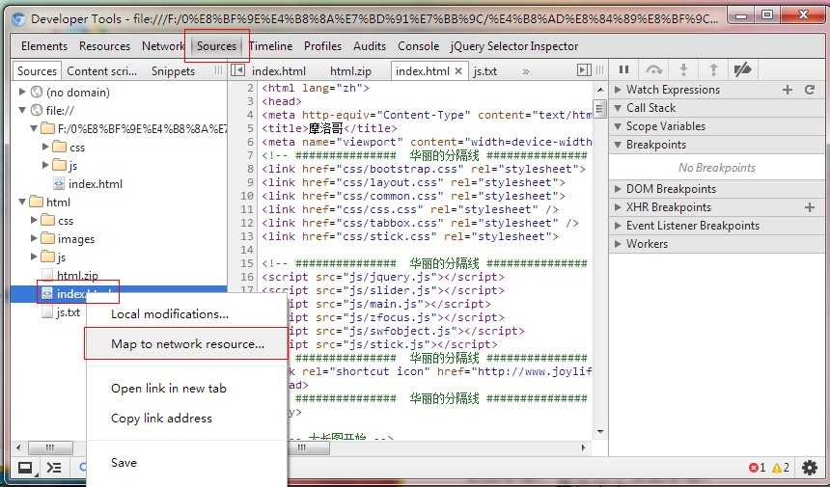Screen dimensions: 830x487
Task: Open the Resources panel
Action: coord(104,46)
